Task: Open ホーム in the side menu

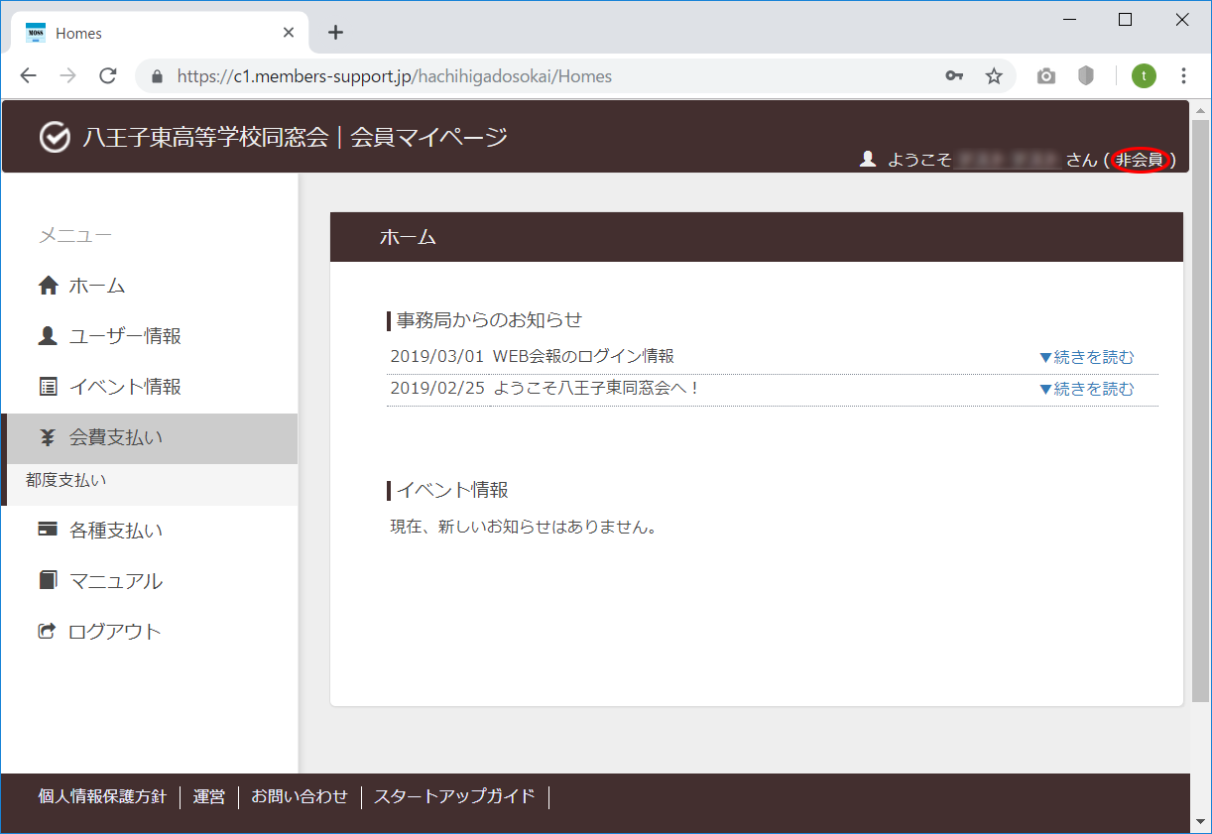Action: (x=150, y=286)
